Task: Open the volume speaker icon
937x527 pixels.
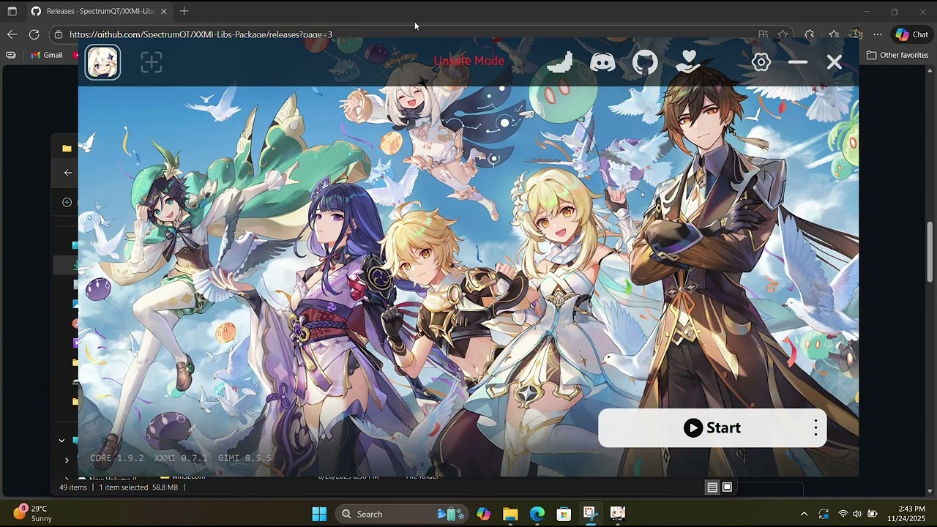Action: [x=857, y=514]
